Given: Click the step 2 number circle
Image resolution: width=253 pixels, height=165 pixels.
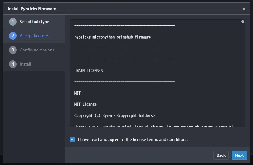Looking at the screenshot, I should click(13, 36).
